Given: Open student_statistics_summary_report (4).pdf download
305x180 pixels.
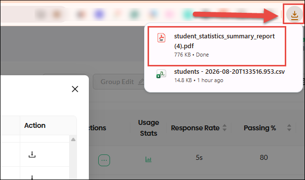Looking at the screenshot, I should tap(217, 46).
